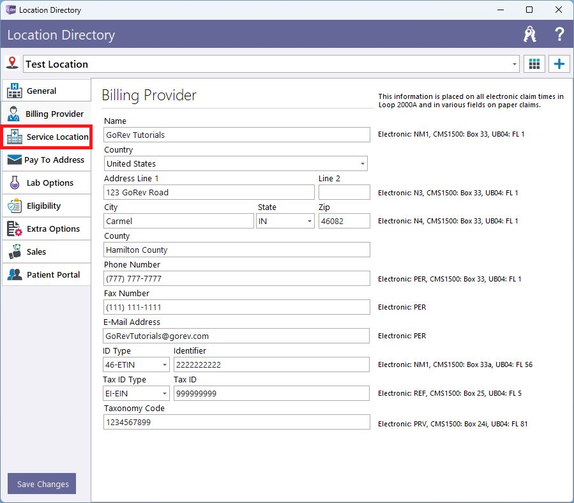Click the empty Line 2 field
574x503 pixels.
344,192
